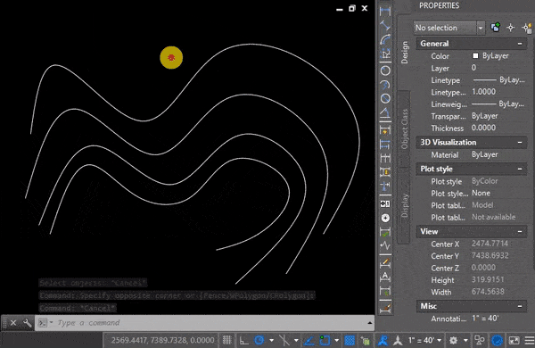Select the Baseline dimension tool
The height and width of the screenshot is (348, 535).
click(385, 145)
